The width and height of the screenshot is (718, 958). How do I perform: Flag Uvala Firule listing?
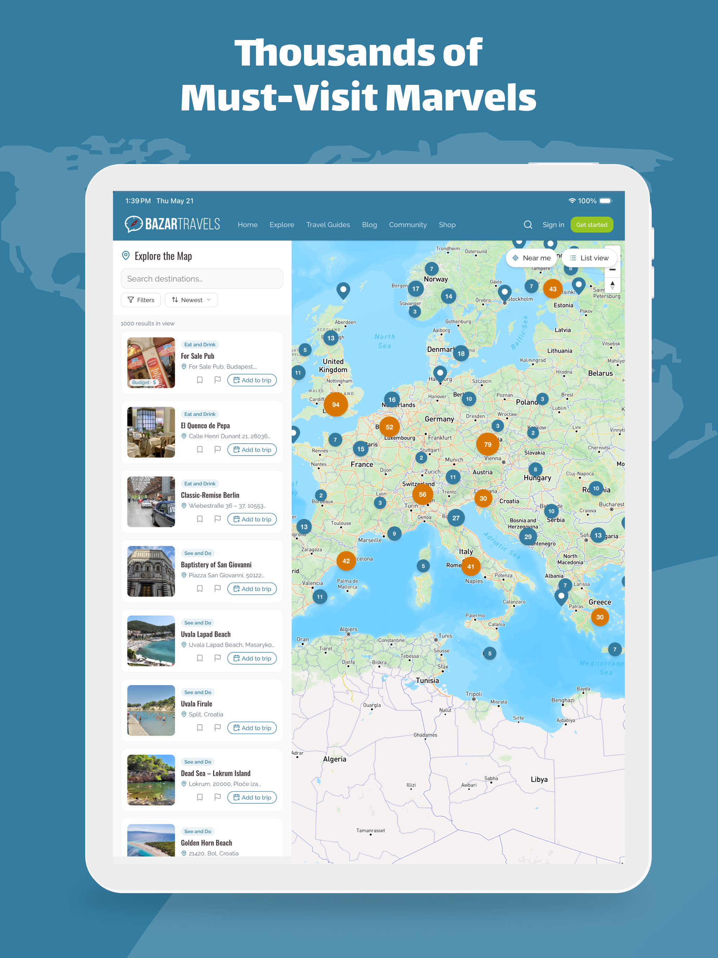point(218,728)
